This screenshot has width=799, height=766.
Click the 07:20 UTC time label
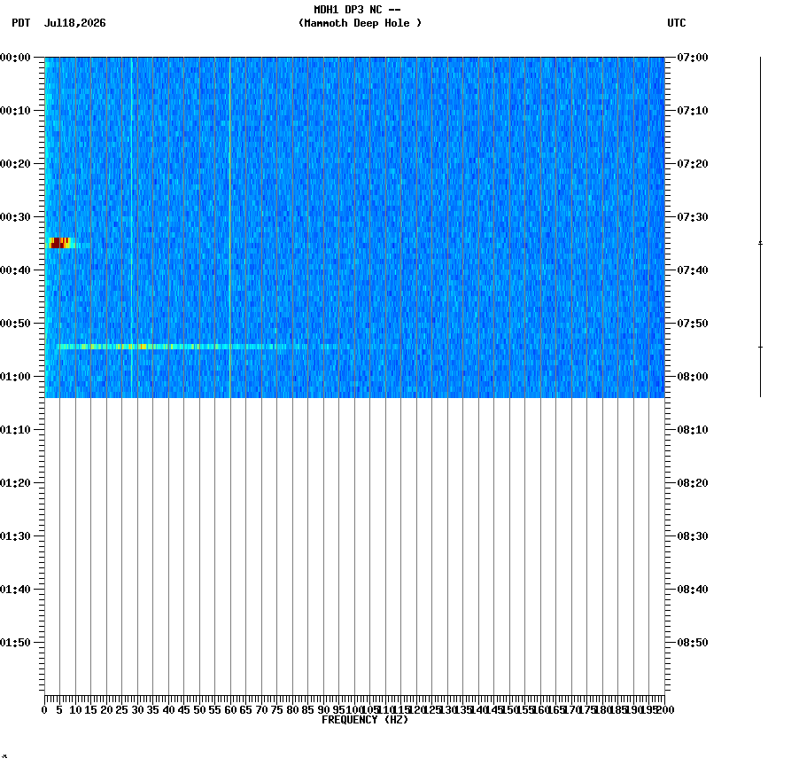coord(693,164)
